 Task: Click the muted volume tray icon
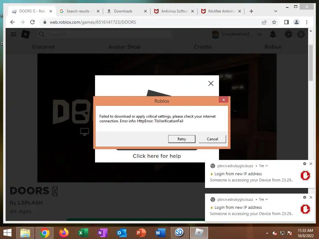[x=274, y=233]
